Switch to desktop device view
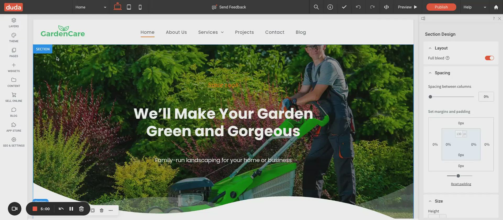Image resolution: width=503 pixels, height=220 pixels. [x=118, y=7]
